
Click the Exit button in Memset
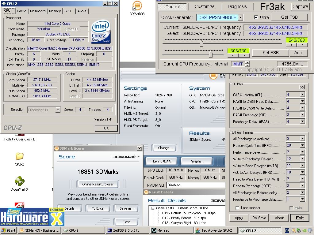[x=300, y=218]
